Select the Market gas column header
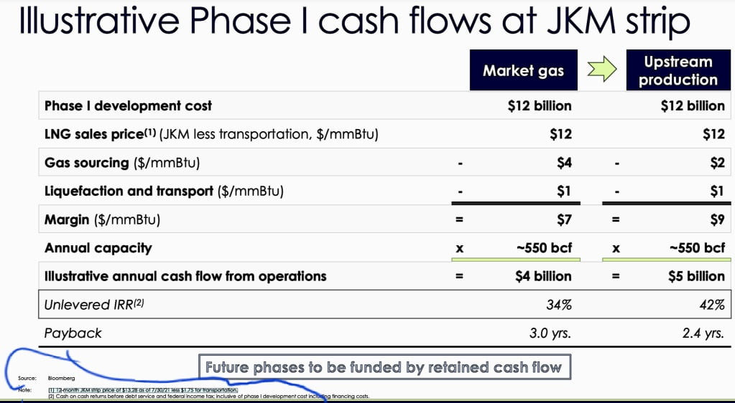Screen dimensions: 735x403 (524, 70)
